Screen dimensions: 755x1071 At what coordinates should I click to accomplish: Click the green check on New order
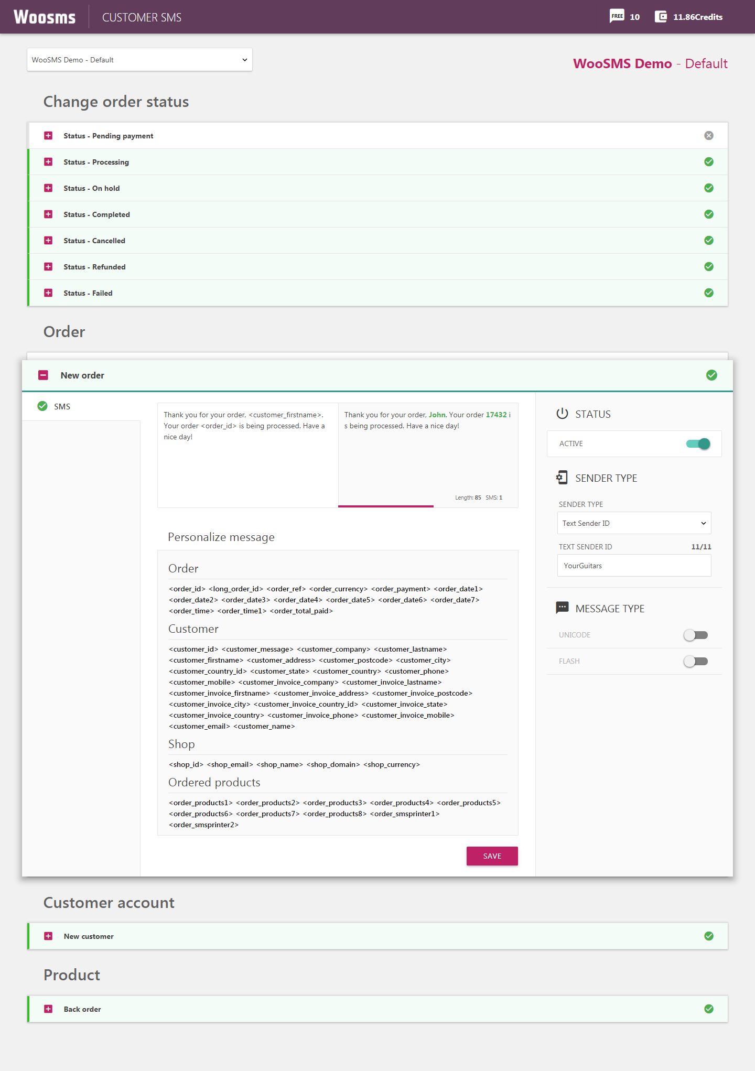(711, 375)
